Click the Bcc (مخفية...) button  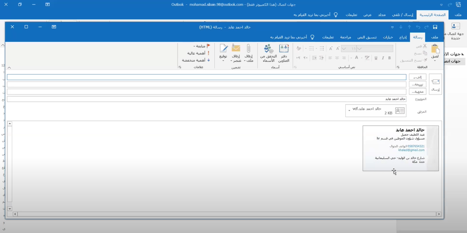417,92
